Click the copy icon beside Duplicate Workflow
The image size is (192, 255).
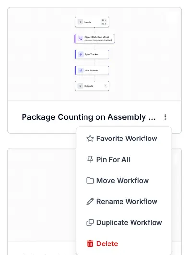click(x=90, y=222)
